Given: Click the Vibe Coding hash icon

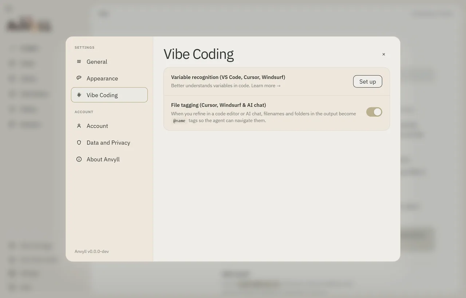Looking at the screenshot, I should [x=79, y=95].
